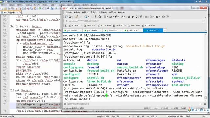Click the lock screen icon in Xshell
The width and height of the screenshot is (210, 118).
pos(141,17)
